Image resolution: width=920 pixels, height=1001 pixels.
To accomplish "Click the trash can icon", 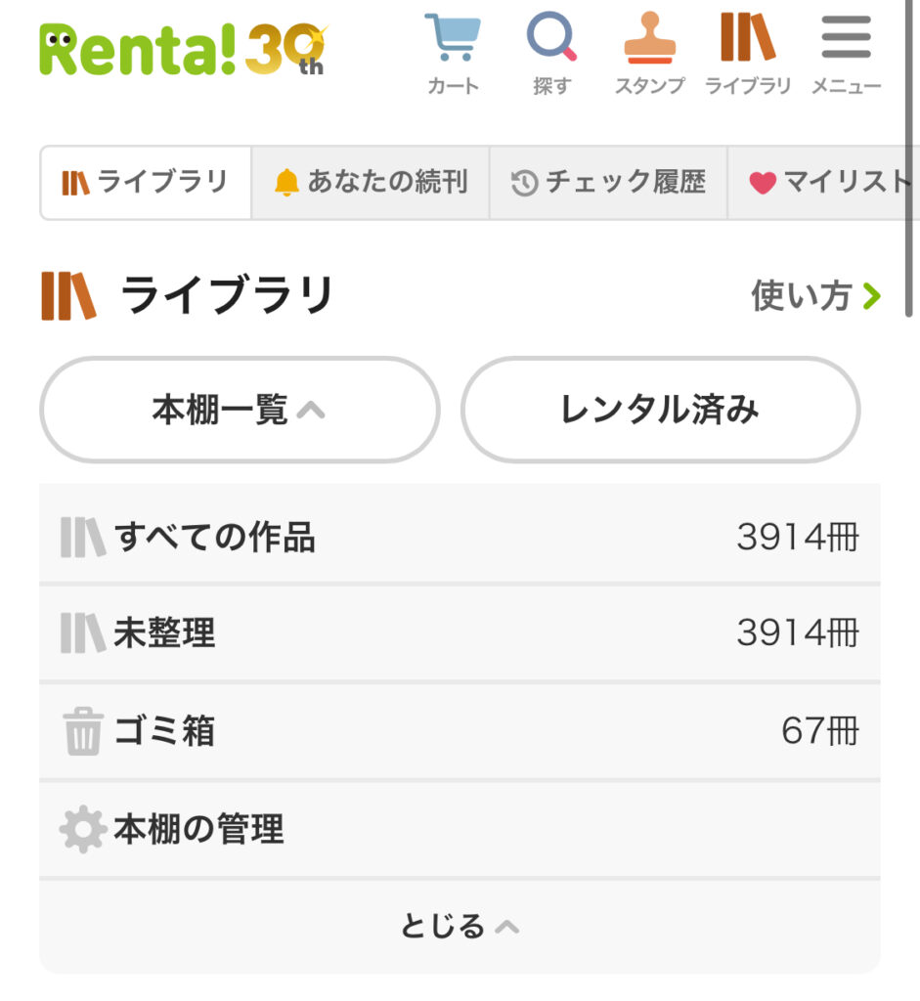I will (83, 731).
